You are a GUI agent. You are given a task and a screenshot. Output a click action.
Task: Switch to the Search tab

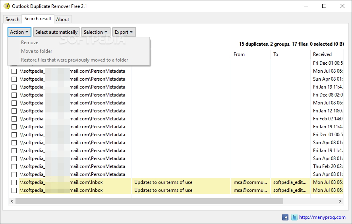click(x=12, y=19)
